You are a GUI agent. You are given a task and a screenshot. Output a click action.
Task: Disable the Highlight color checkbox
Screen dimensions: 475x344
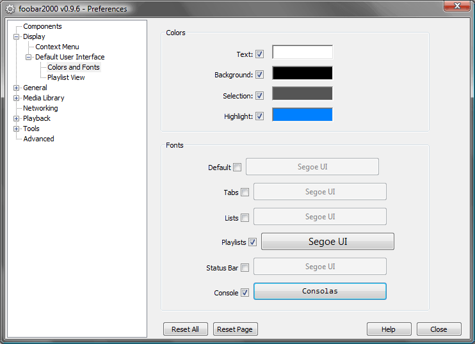click(259, 116)
